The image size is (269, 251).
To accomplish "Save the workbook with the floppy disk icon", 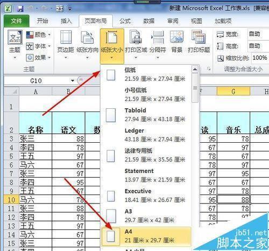I will (x=20, y=9).
